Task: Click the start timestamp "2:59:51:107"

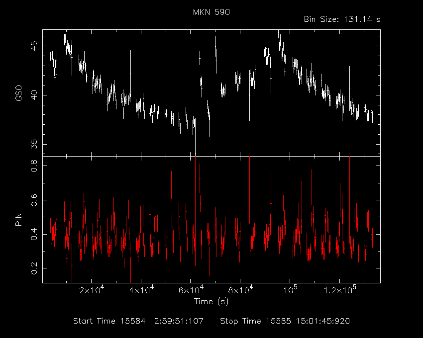Action: [x=179, y=321]
